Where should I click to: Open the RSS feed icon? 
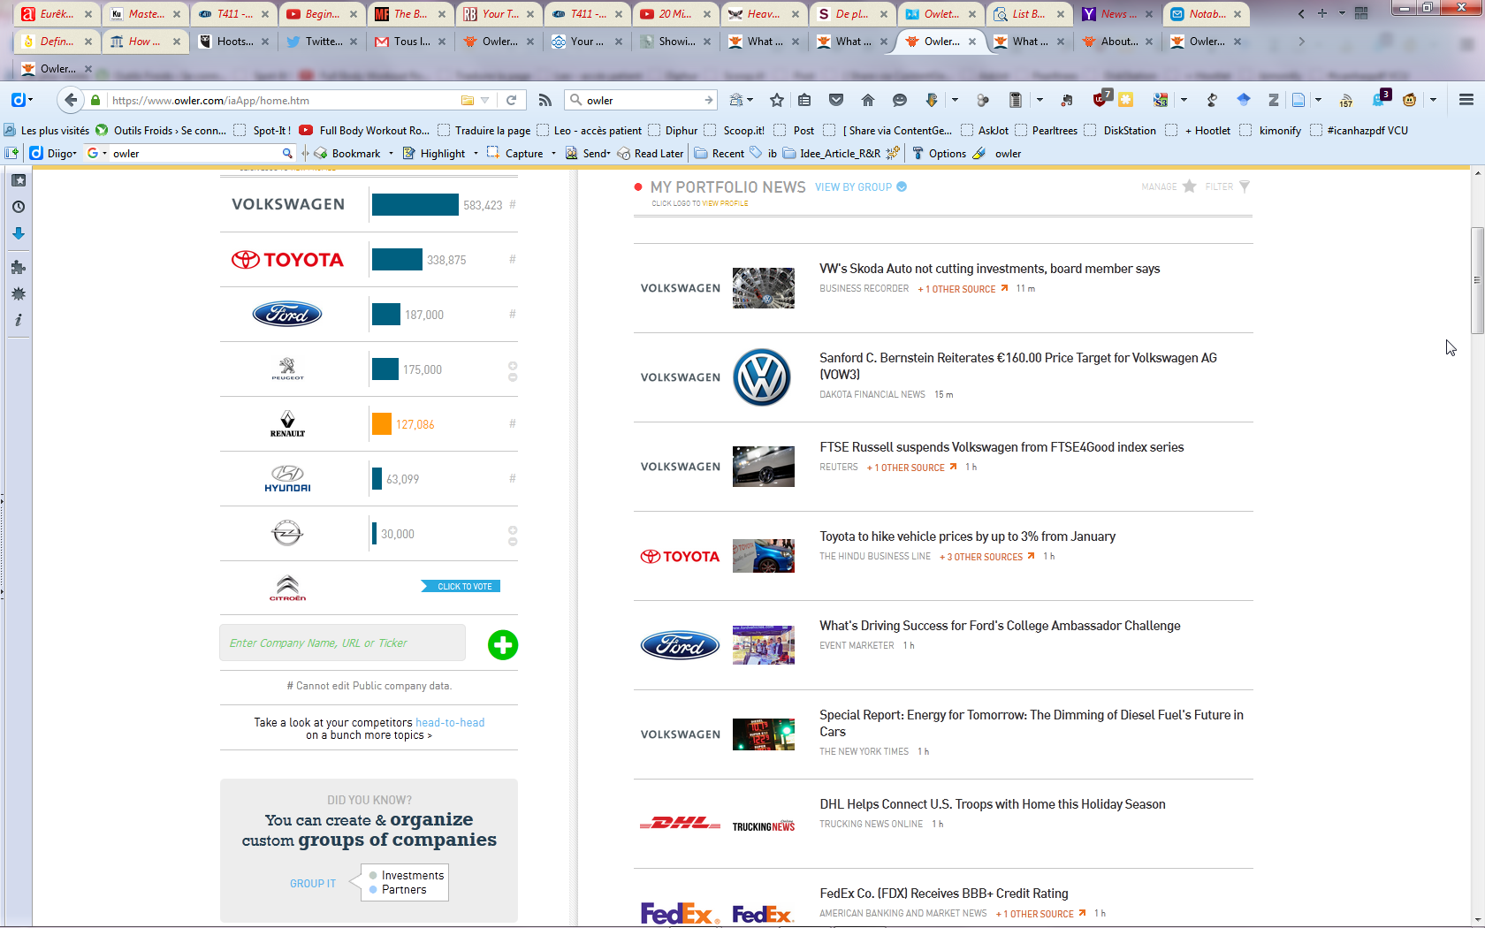[545, 100]
